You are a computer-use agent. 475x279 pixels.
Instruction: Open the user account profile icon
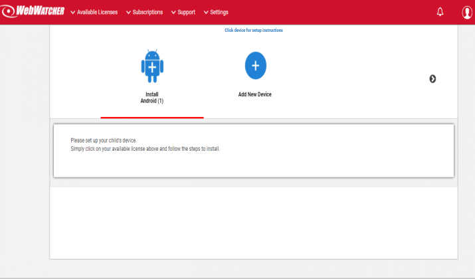467,12
